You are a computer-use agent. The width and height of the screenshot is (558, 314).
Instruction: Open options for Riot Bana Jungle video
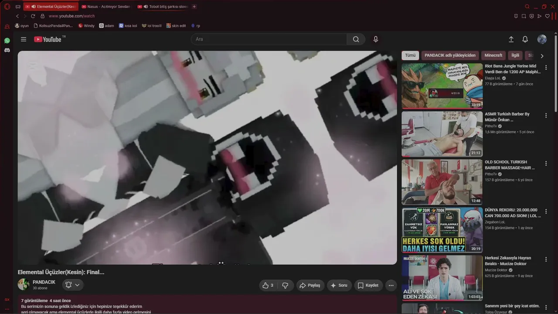coord(546,68)
